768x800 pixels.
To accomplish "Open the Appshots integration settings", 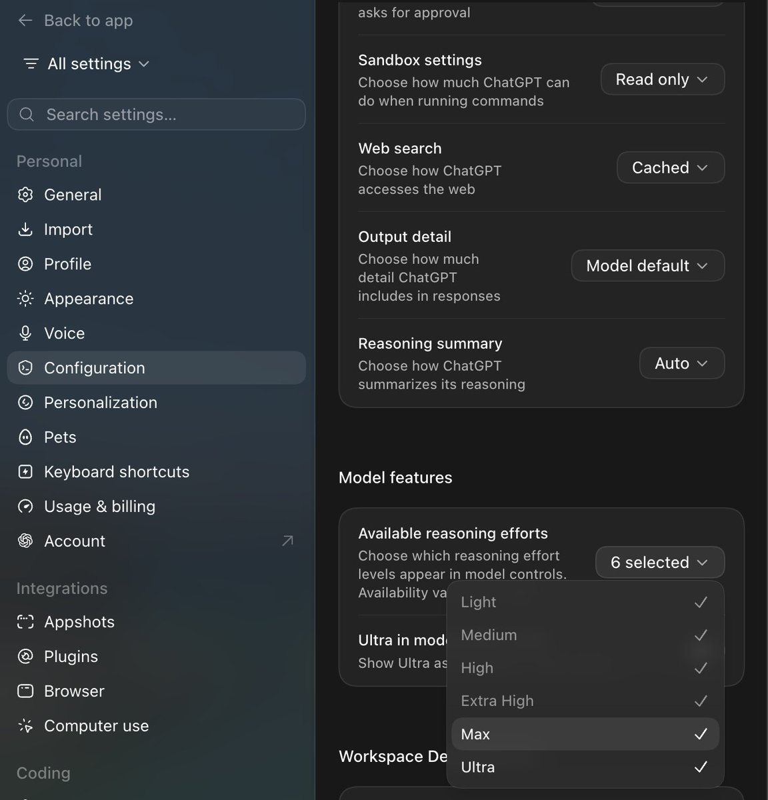I will pos(156,622).
